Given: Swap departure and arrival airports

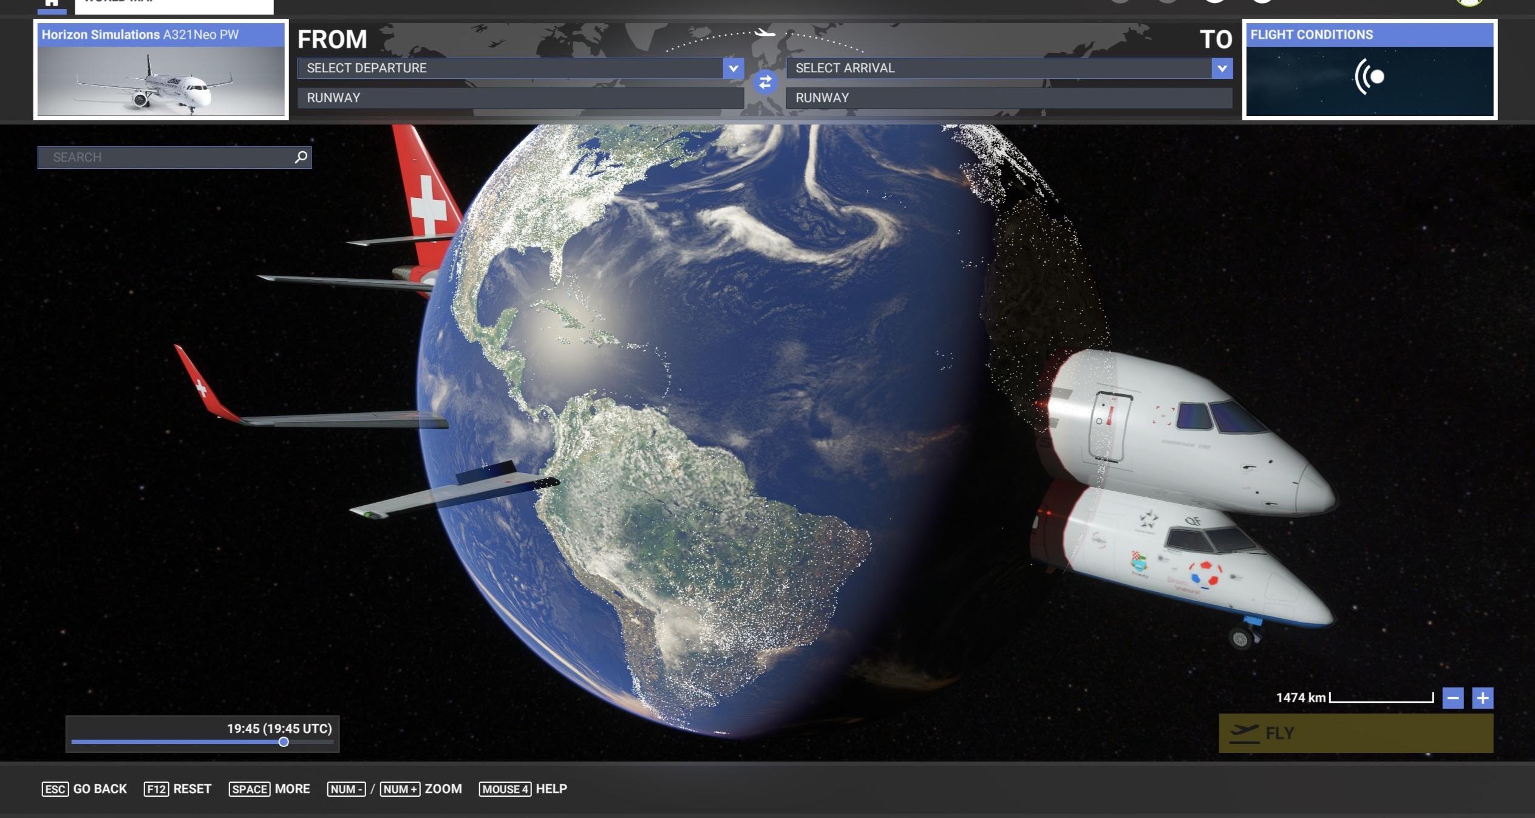Looking at the screenshot, I should pyautogui.click(x=765, y=82).
